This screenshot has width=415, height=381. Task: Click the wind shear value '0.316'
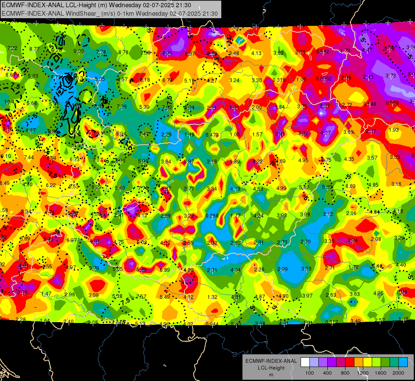pos(279,80)
